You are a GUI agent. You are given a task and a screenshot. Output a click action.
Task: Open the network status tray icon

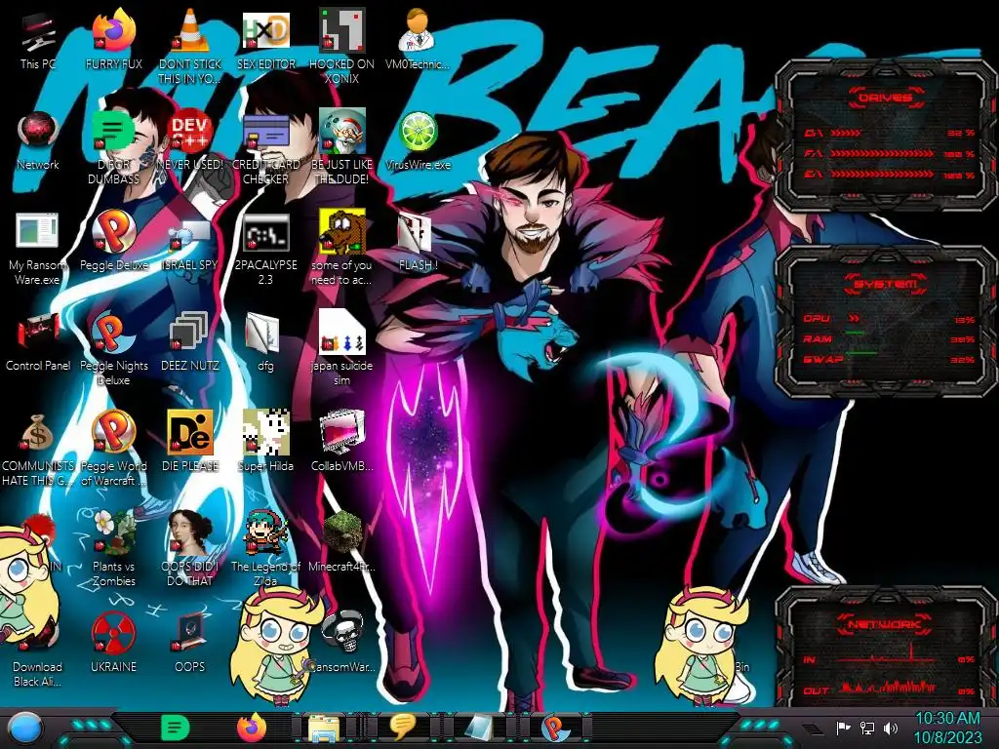(x=867, y=728)
